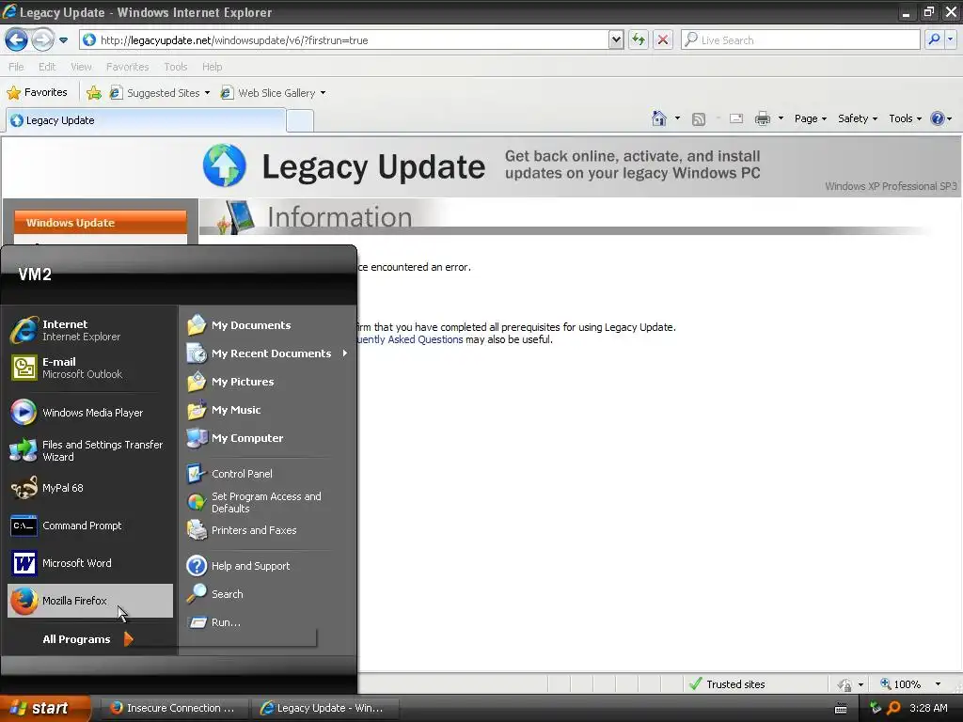Click the Live Search input box
Image resolution: width=963 pixels, height=722 pixels.
coord(800,39)
